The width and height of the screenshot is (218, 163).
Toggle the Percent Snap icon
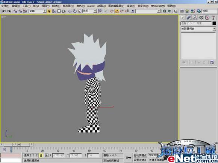point(122,11)
